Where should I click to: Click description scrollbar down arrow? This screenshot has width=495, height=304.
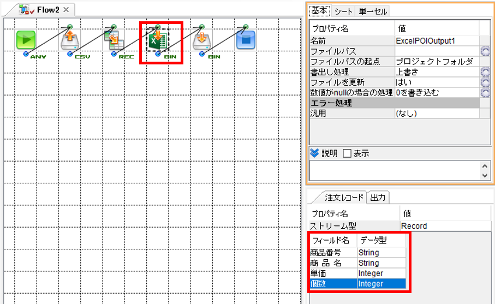(485, 175)
